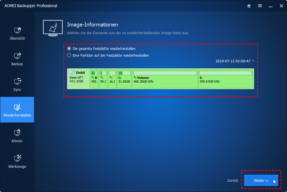This screenshot has height=192, width=287.
Task: Click the 'Basis-GPT' disk type text
Action: click(x=76, y=78)
